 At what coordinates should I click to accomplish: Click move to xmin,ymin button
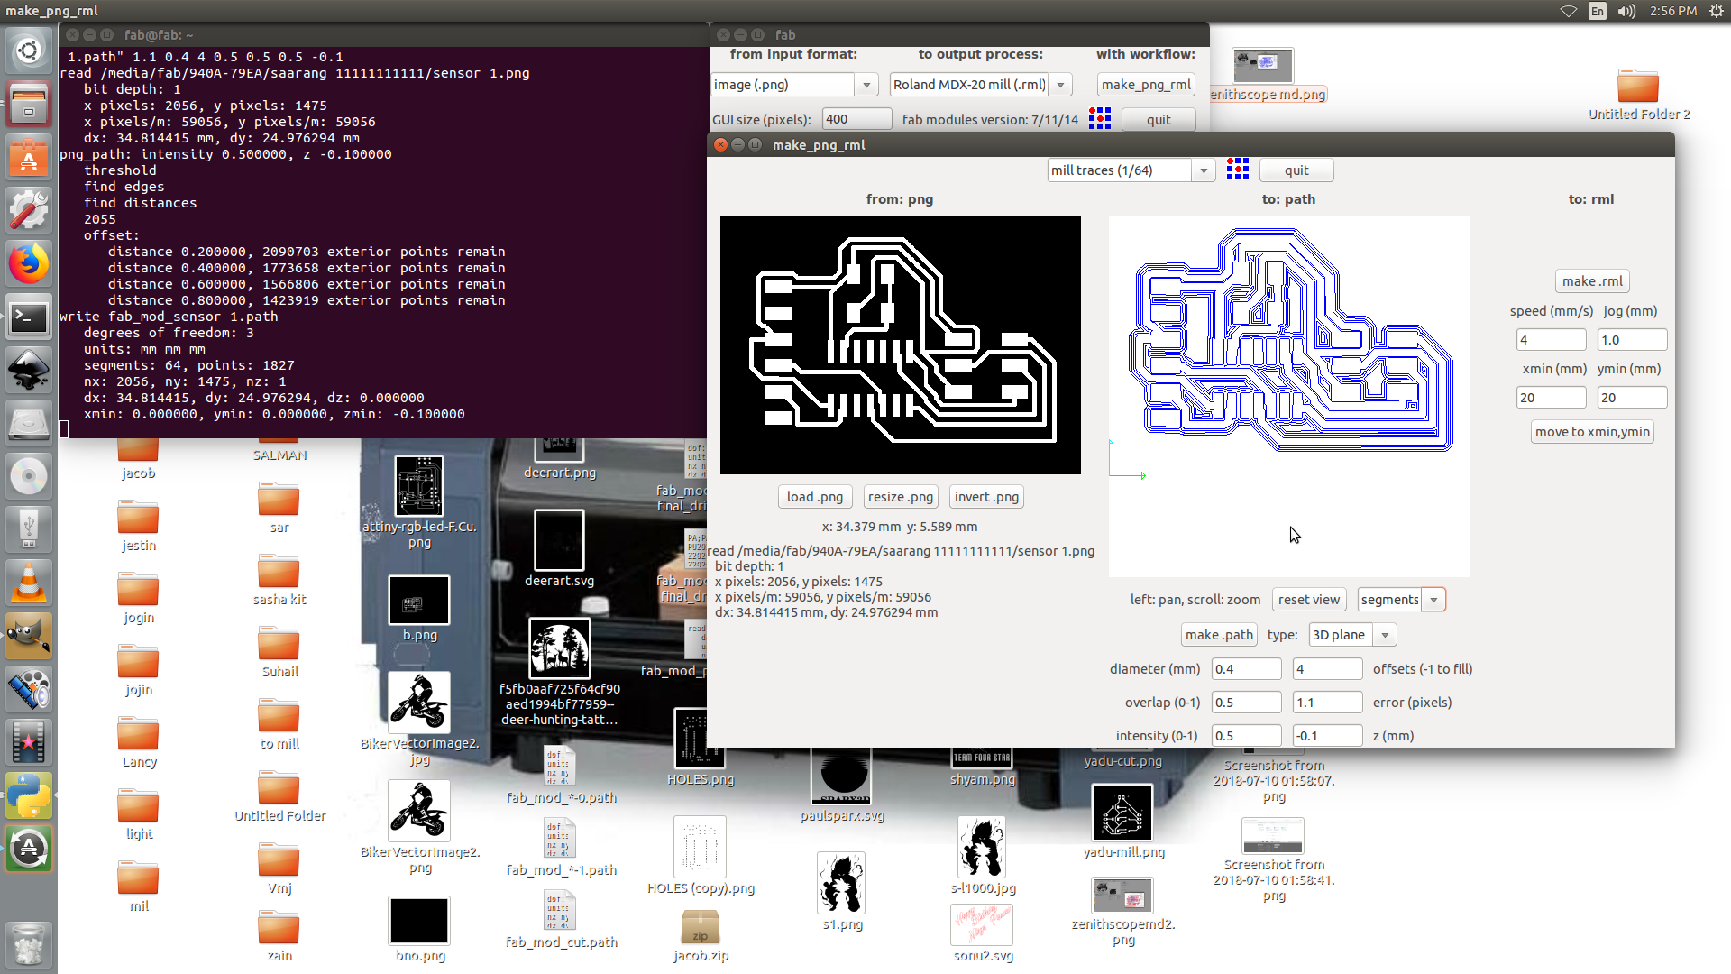(x=1592, y=432)
